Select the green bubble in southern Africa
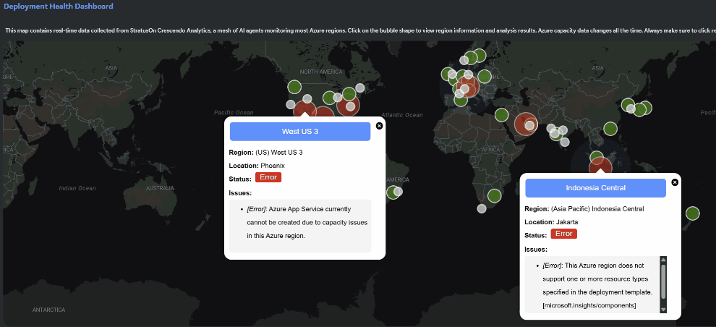The image size is (716, 327). pos(494,195)
